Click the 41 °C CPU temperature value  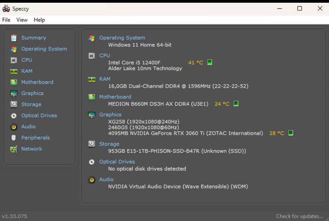pyautogui.click(x=196, y=63)
